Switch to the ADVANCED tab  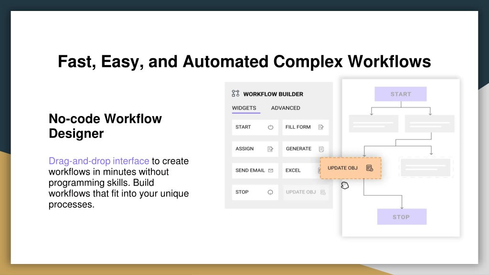[286, 108]
